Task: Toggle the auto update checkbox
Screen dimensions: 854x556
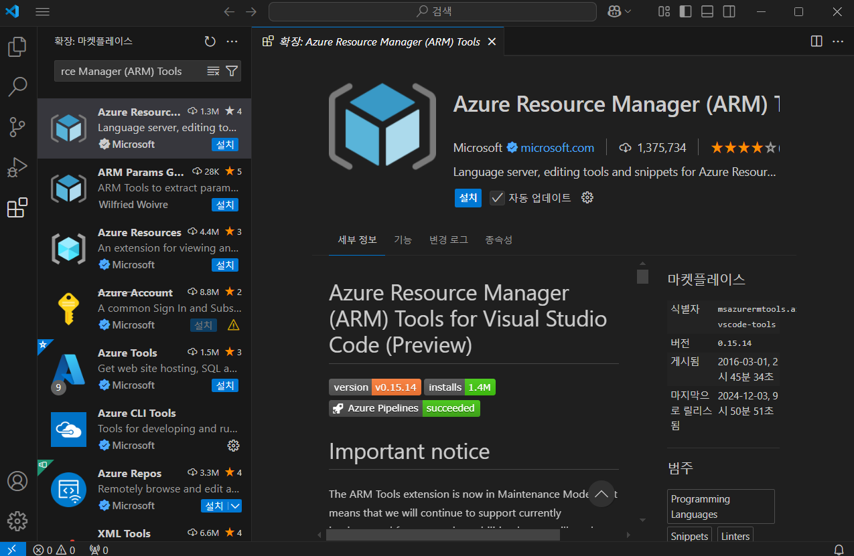Action: click(x=497, y=197)
